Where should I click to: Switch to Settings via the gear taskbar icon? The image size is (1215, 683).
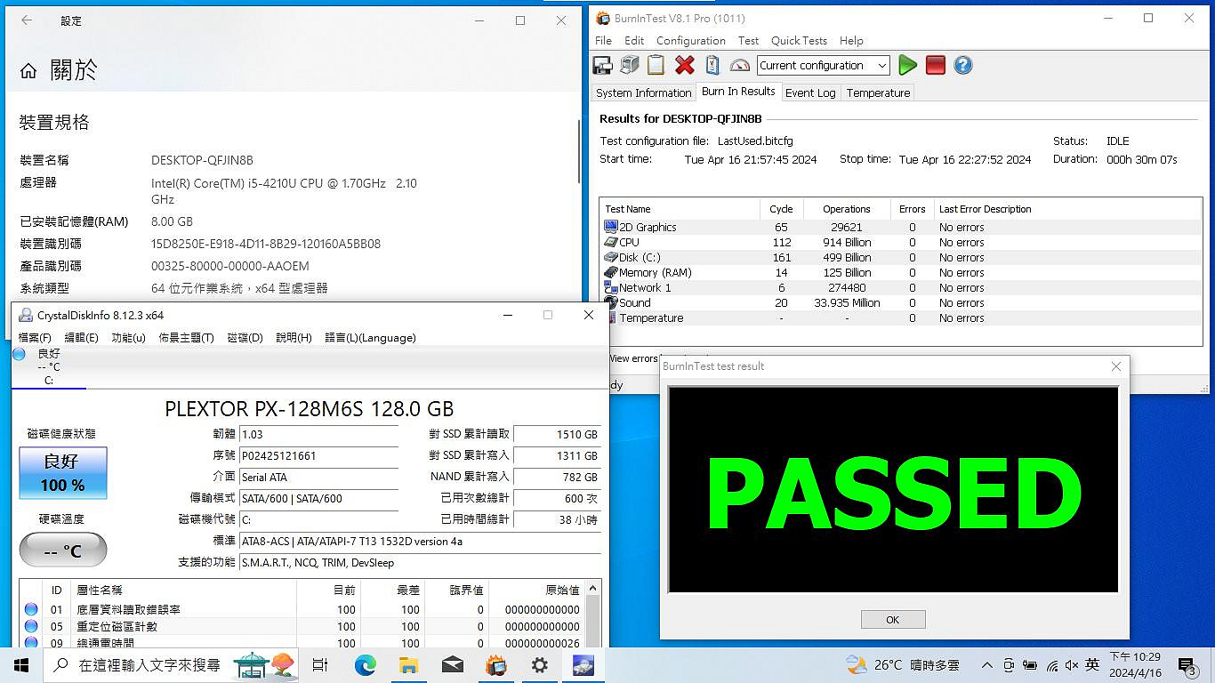(539, 665)
